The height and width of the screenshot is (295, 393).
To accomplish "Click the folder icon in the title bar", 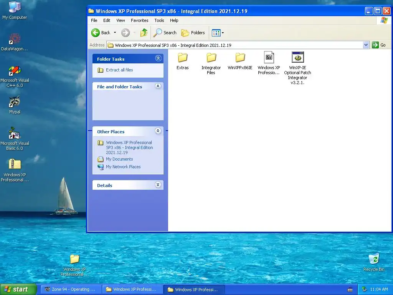I will click(x=91, y=11).
